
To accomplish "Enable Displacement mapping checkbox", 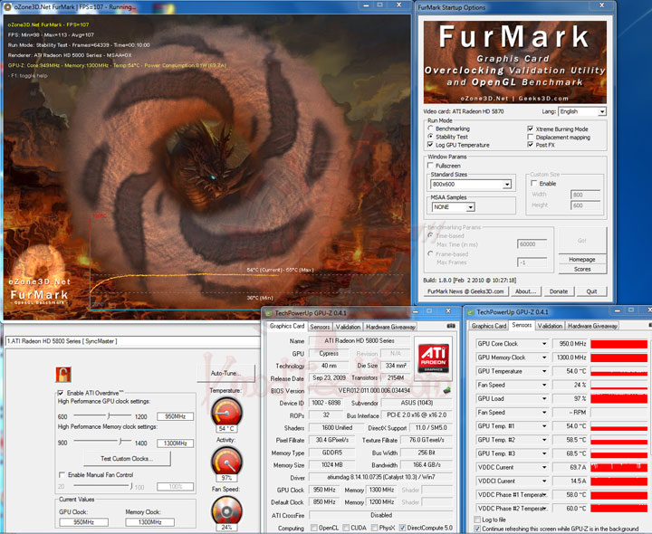I will (530, 137).
